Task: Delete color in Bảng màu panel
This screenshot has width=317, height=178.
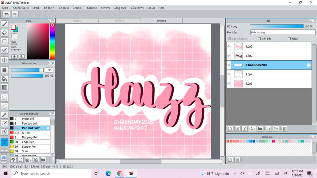Action: click(x=237, y=160)
